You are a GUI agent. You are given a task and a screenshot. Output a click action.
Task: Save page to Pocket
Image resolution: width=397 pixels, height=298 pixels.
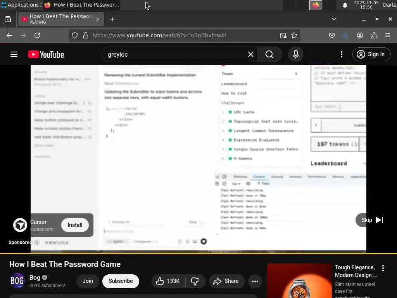click(332, 35)
